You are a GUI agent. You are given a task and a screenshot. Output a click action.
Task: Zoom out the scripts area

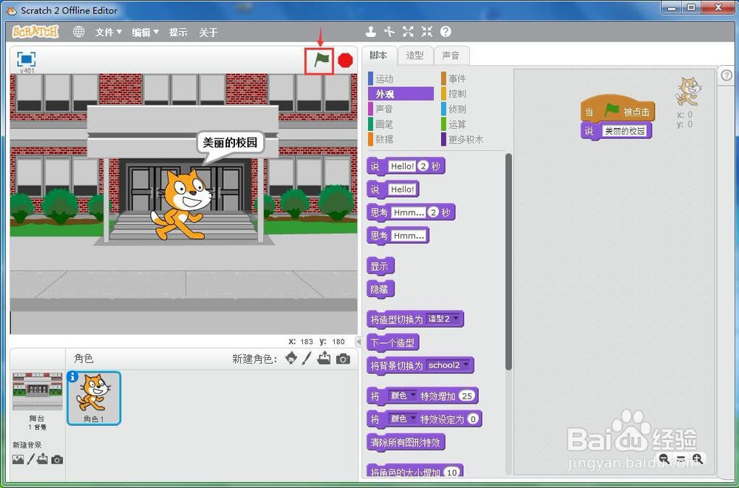pyautogui.click(x=664, y=458)
